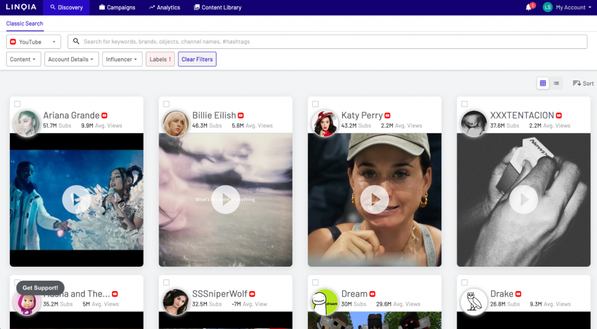Click the Dream video thumbnail

pyautogui.click(x=375, y=320)
